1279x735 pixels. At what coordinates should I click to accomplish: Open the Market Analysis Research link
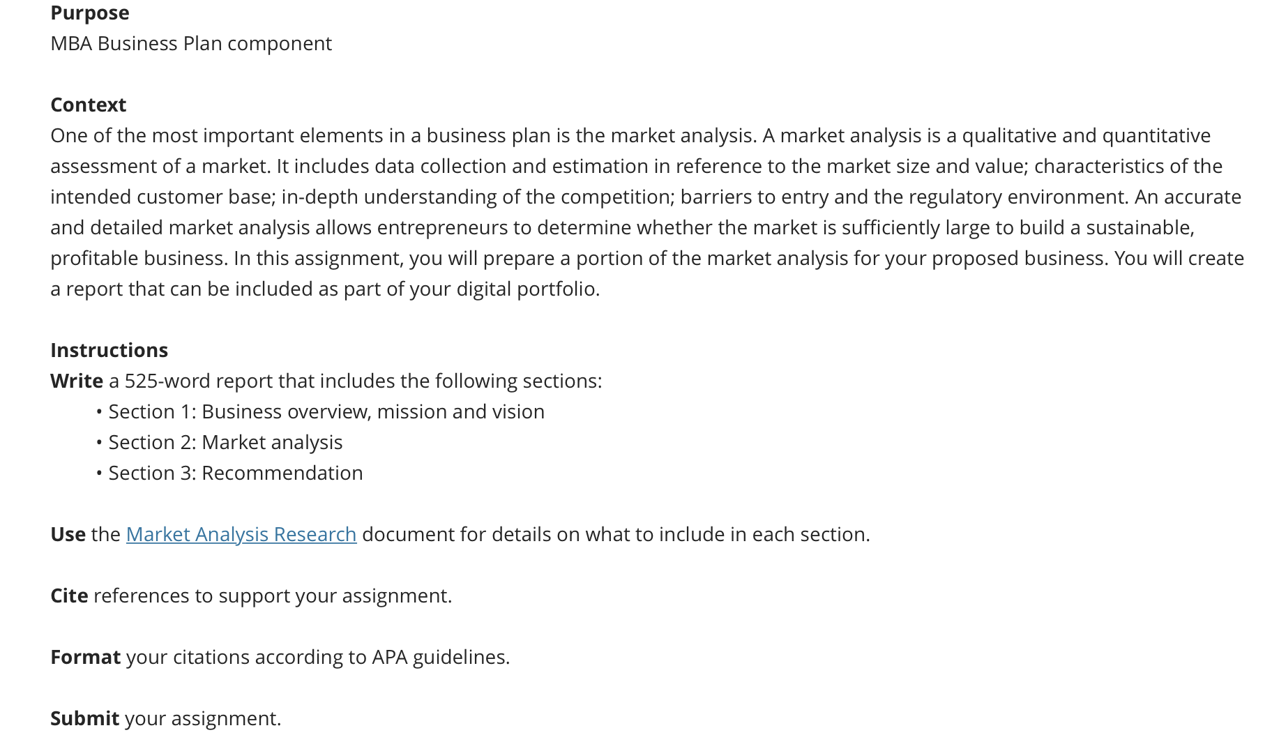point(241,534)
